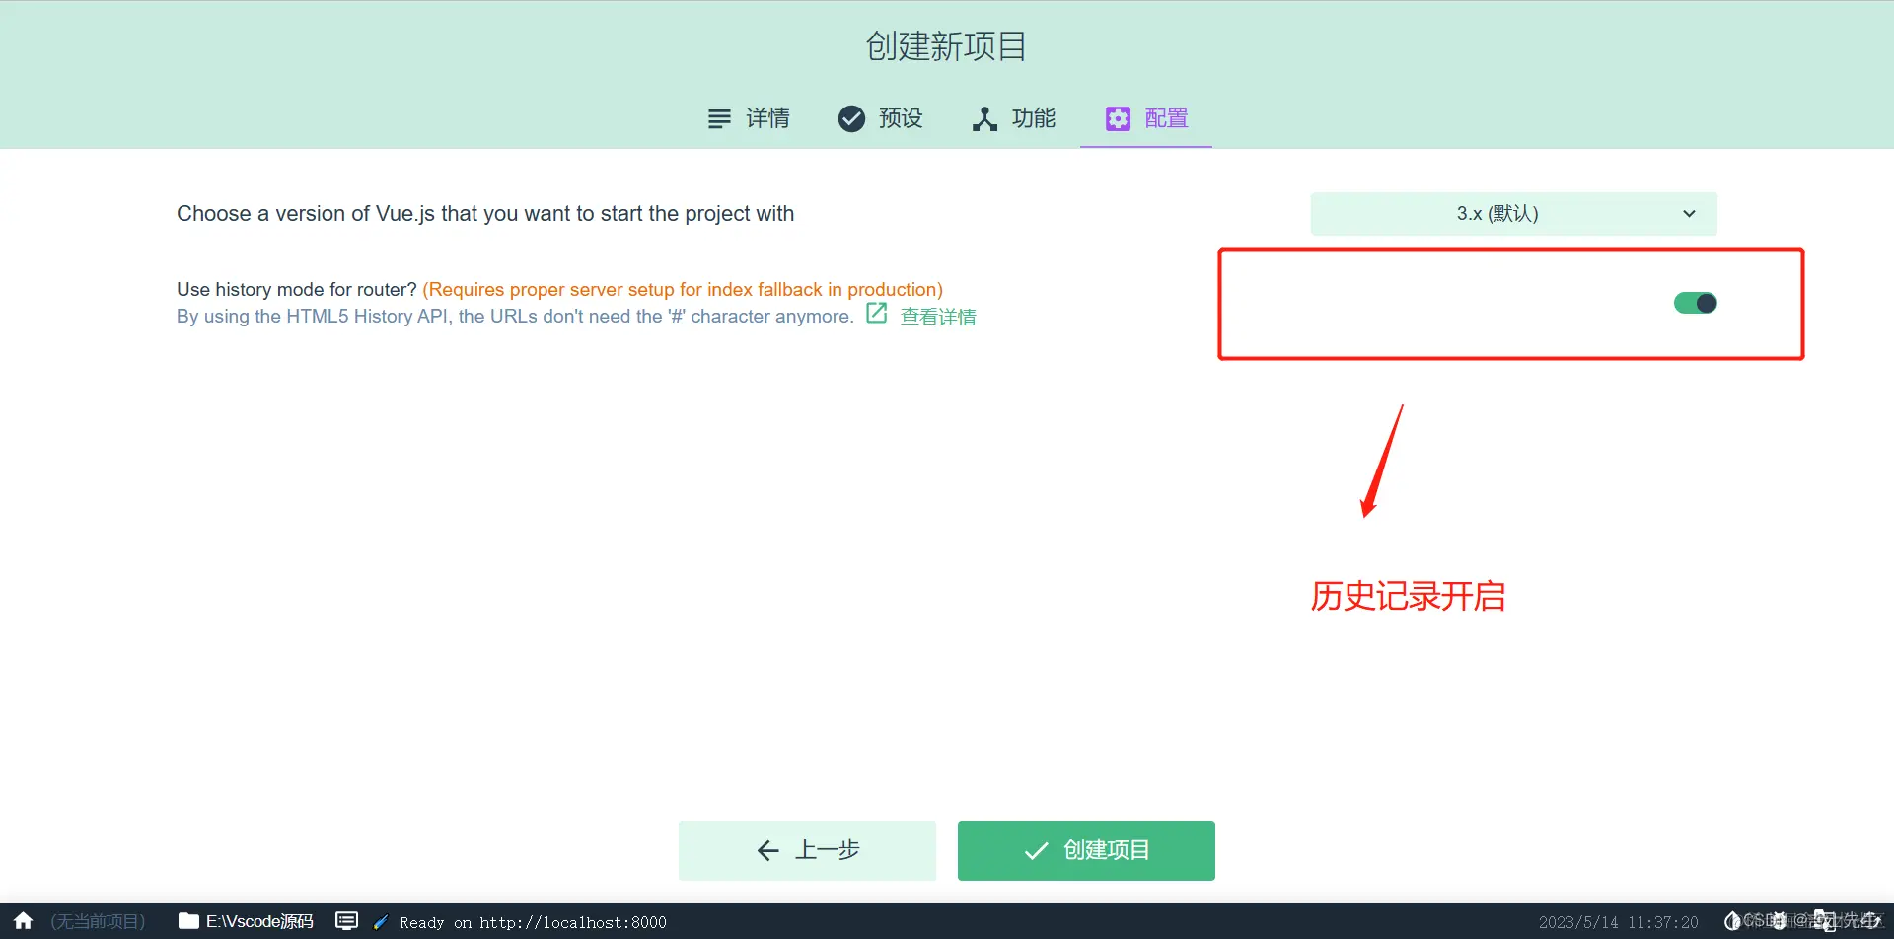Image resolution: width=1894 pixels, height=939 pixels.
Task: Click the checkmark icon on the 预设 tab
Action: [x=852, y=118]
